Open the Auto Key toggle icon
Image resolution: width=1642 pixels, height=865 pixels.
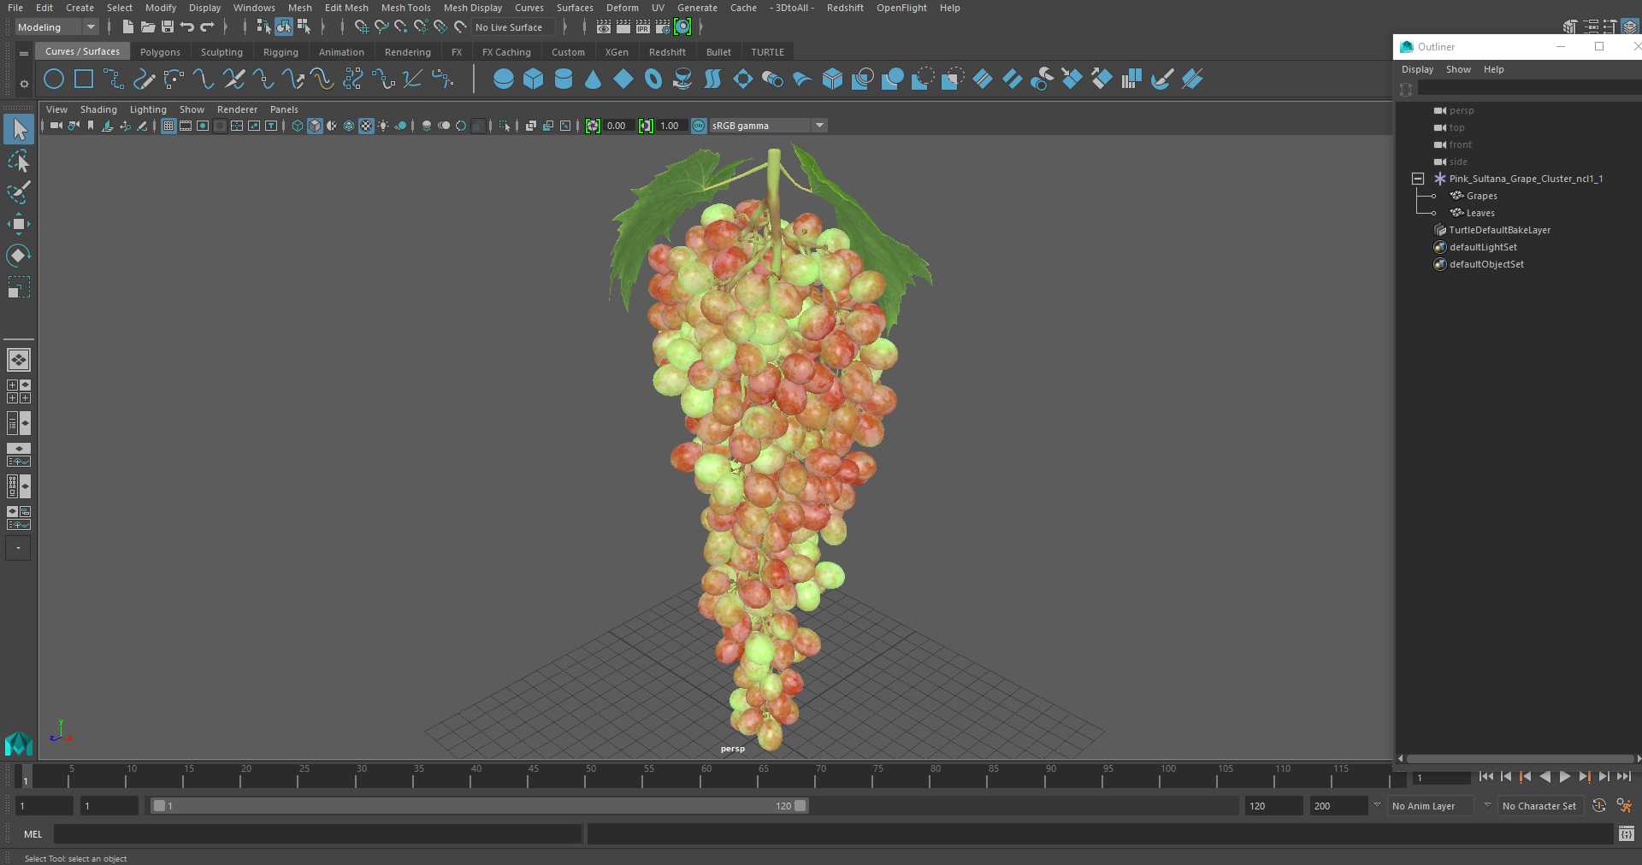(1598, 805)
